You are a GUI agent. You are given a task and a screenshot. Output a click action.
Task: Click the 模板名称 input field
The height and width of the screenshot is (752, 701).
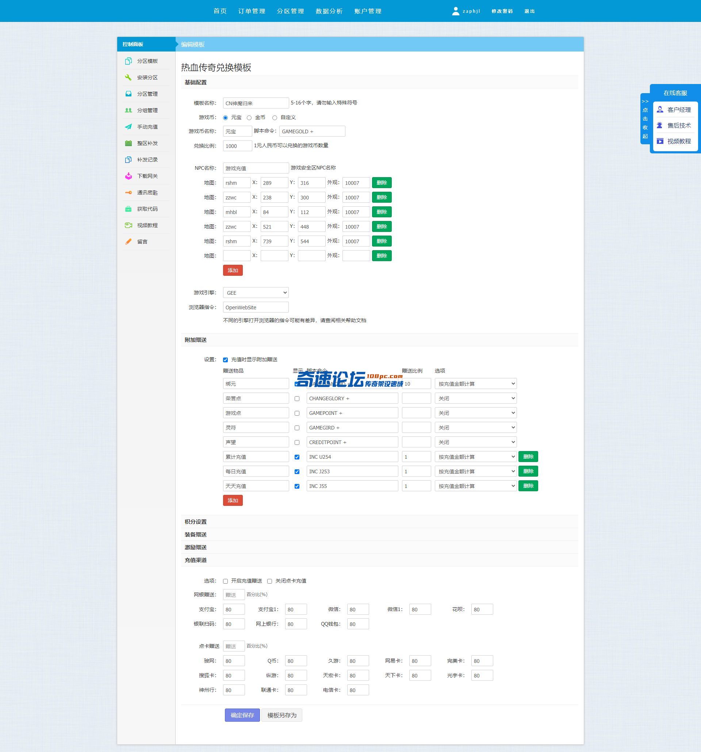(x=256, y=103)
